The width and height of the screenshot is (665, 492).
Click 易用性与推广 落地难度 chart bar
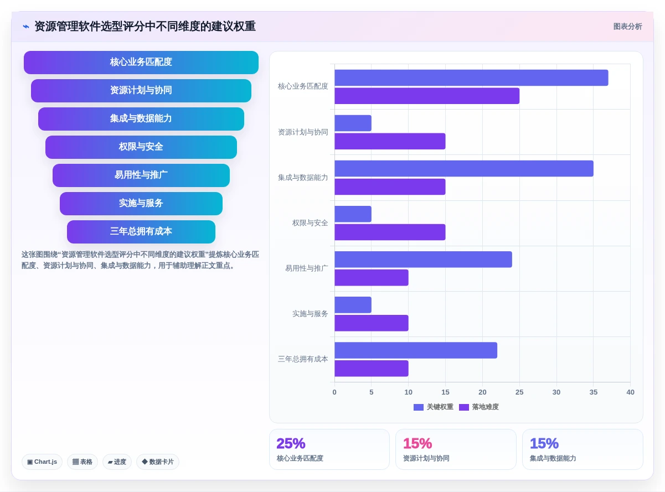coord(372,277)
